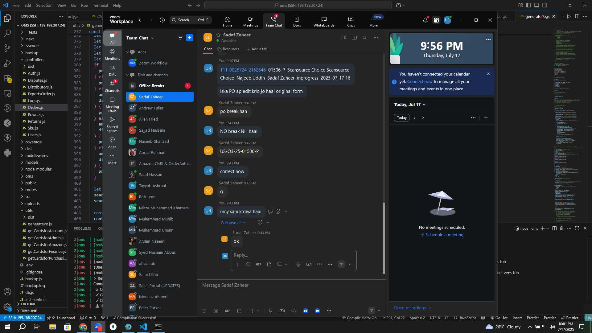The height and width of the screenshot is (333, 592).
Task: Open the Selection menu in VS Code
Action: pyautogui.click(x=44, y=5)
